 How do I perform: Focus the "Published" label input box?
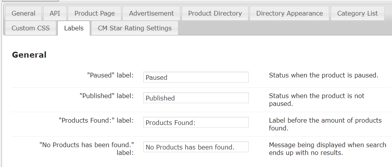click(196, 98)
